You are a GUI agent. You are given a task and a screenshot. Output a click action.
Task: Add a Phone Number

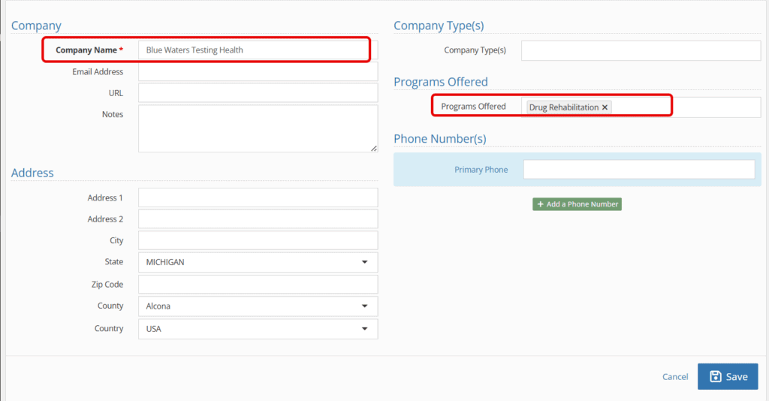point(578,204)
